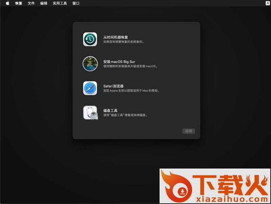The width and height of the screenshot is (271, 204).
Task: Click description 浏览Apple支持以获取适用于Mac的帮助
Action: coord(131,91)
